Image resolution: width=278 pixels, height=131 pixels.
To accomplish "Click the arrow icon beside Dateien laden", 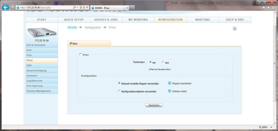I will pos(170,91).
